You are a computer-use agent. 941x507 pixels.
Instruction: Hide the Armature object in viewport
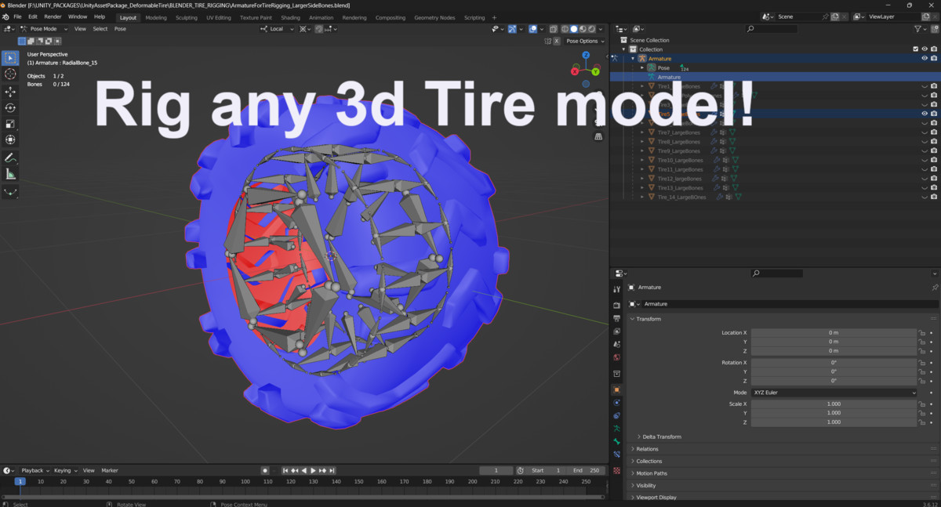(925, 58)
